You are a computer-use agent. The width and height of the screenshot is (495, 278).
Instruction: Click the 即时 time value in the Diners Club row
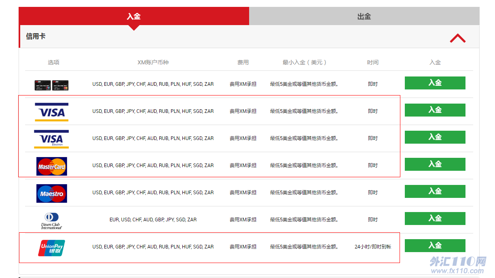tap(373, 220)
